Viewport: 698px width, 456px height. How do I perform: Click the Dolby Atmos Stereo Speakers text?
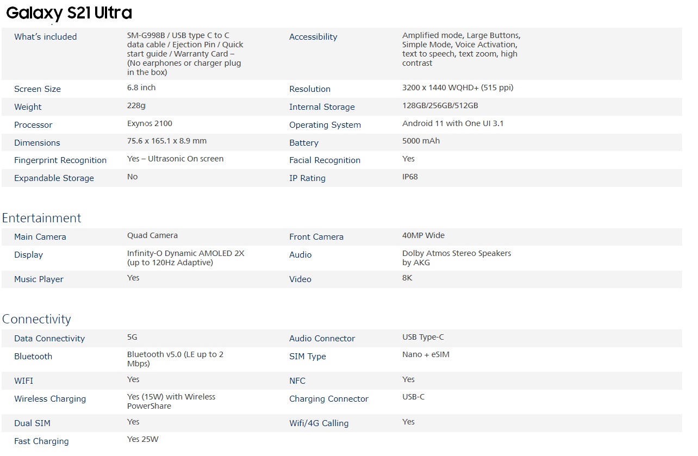click(457, 253)
